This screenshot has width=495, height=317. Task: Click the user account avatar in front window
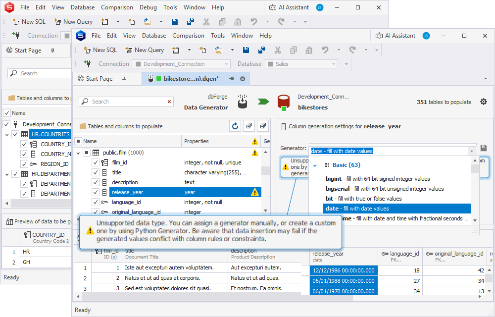pyautogui.click(x=426, y=36)
